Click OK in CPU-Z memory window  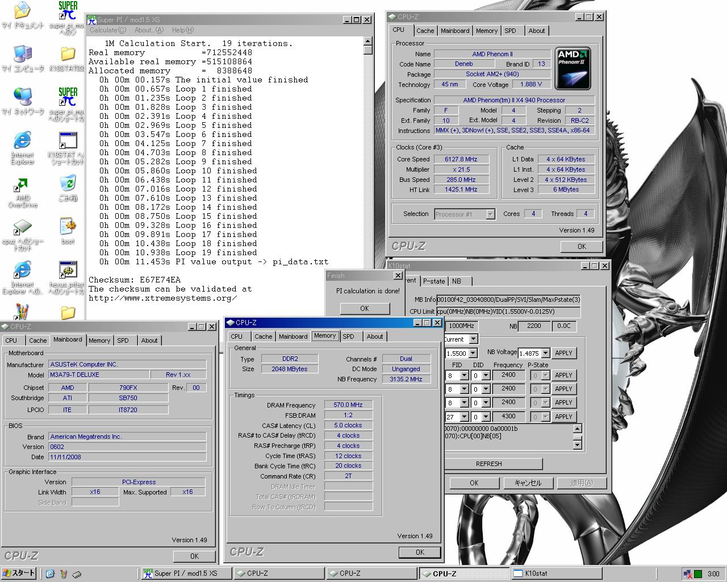pos(420,552)
